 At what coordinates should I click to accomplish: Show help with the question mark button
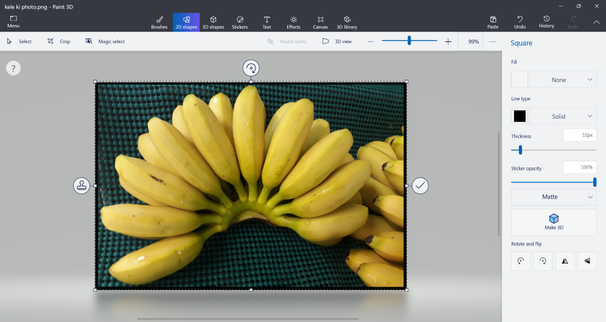(x=13, y=68)
